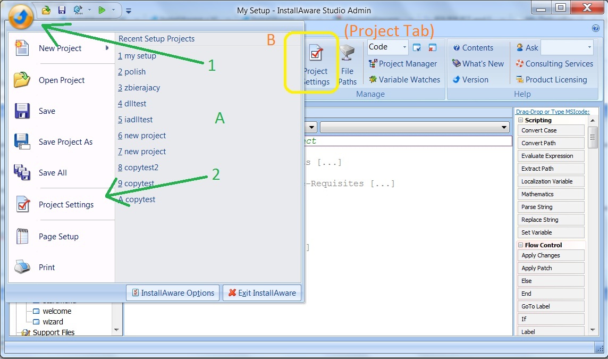Click the floppy disk save icon in the quick access toolbar

coord(62,10)
